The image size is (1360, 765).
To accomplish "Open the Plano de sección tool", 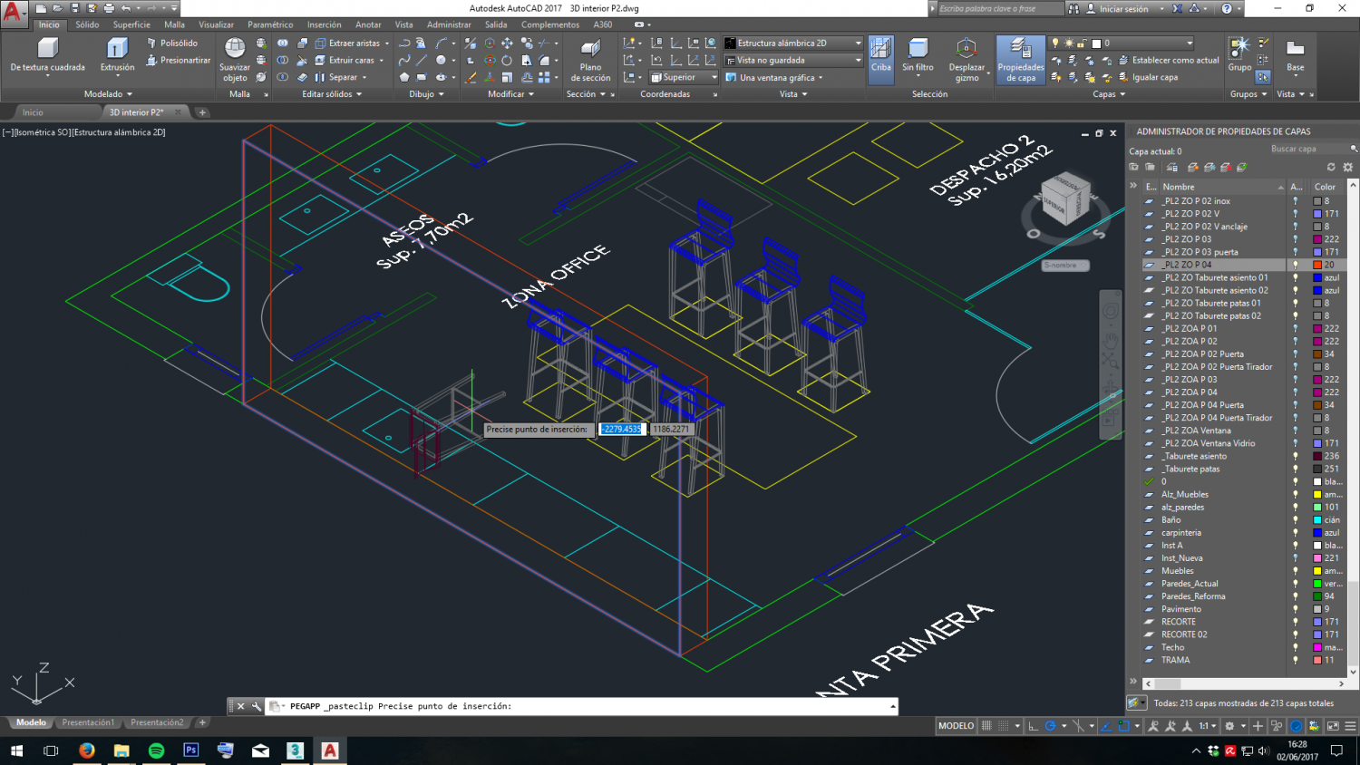I will (590, 60).
